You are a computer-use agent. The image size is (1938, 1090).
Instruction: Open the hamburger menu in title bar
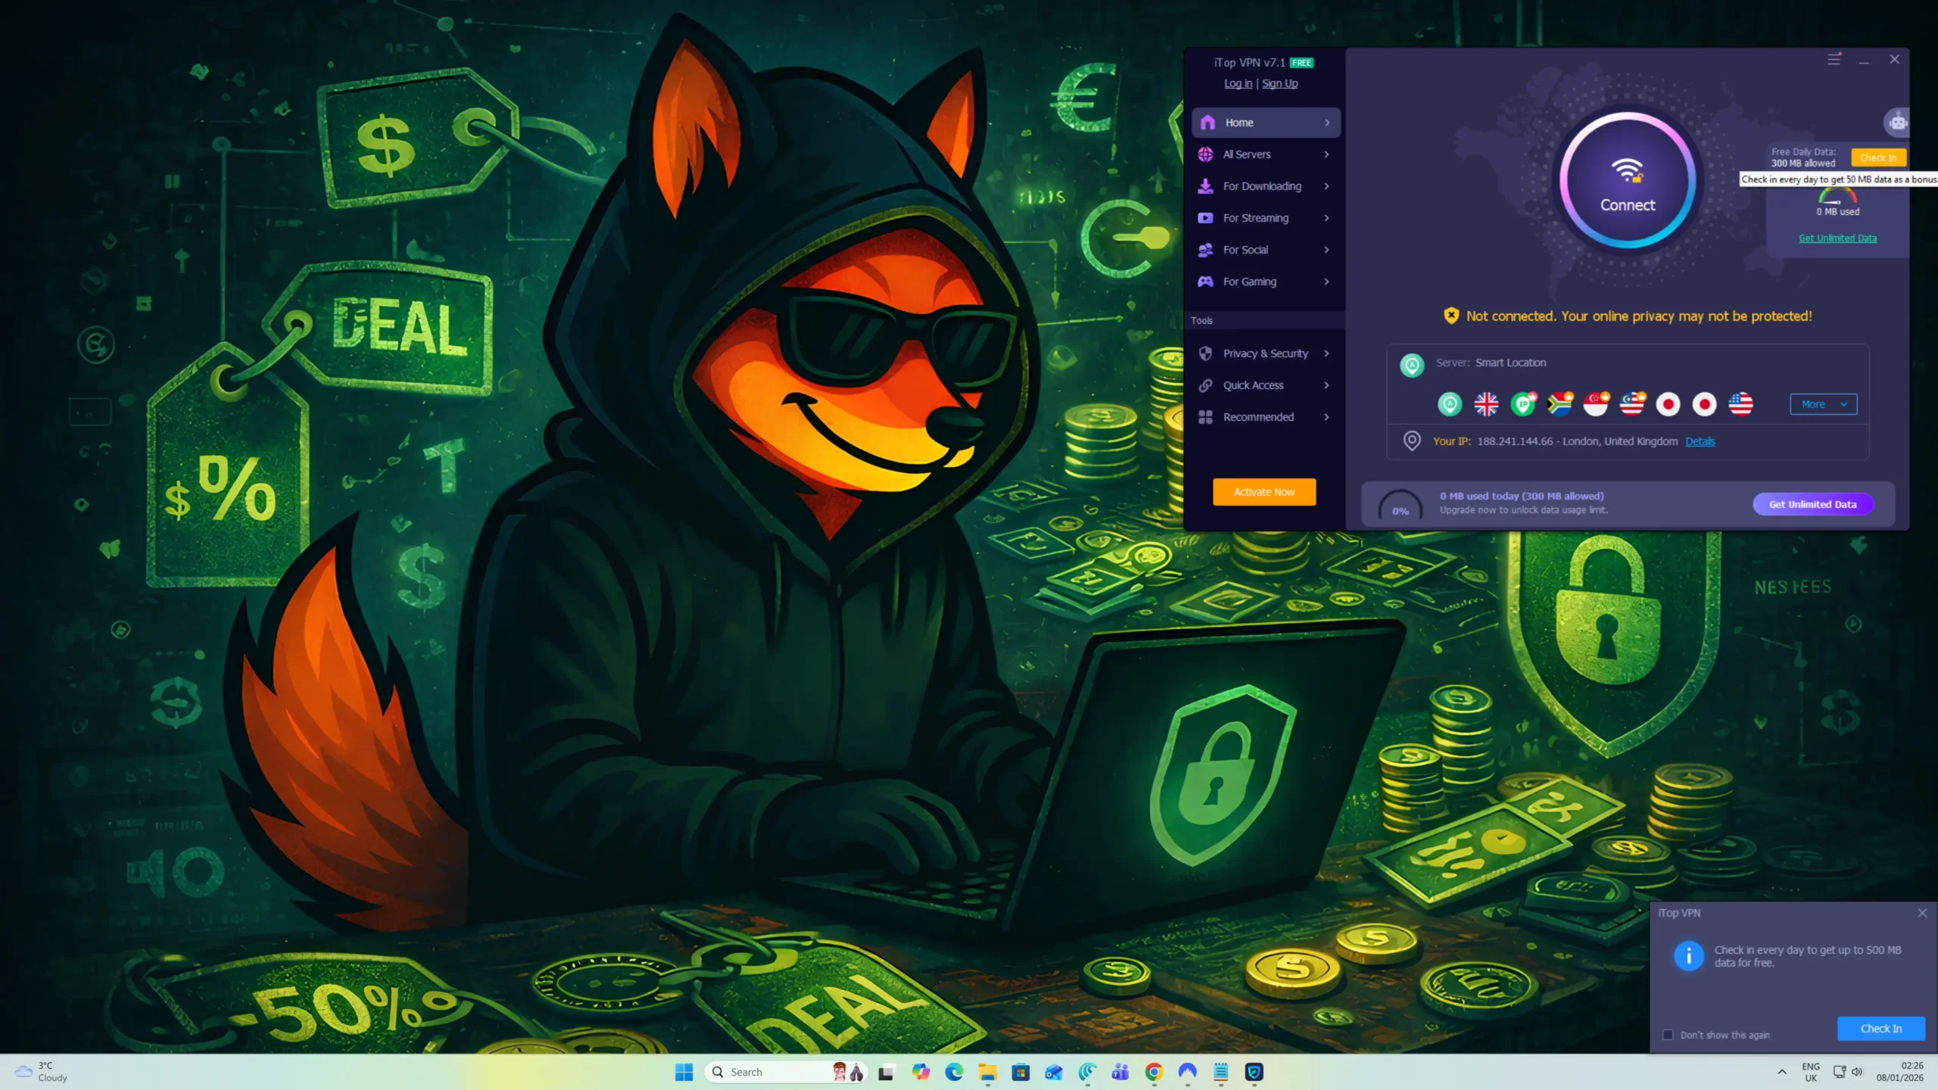1834,59
